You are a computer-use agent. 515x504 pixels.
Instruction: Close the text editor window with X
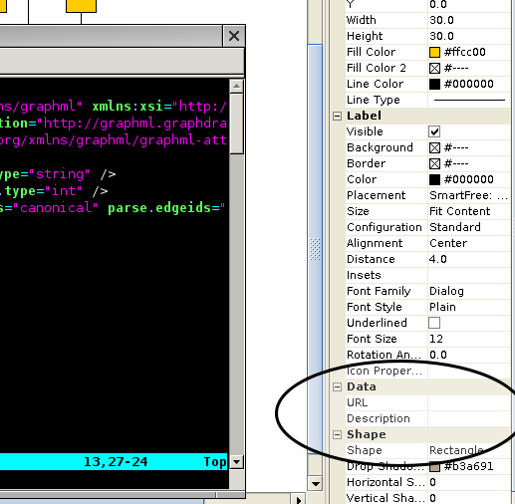click(x=234, y=36)
